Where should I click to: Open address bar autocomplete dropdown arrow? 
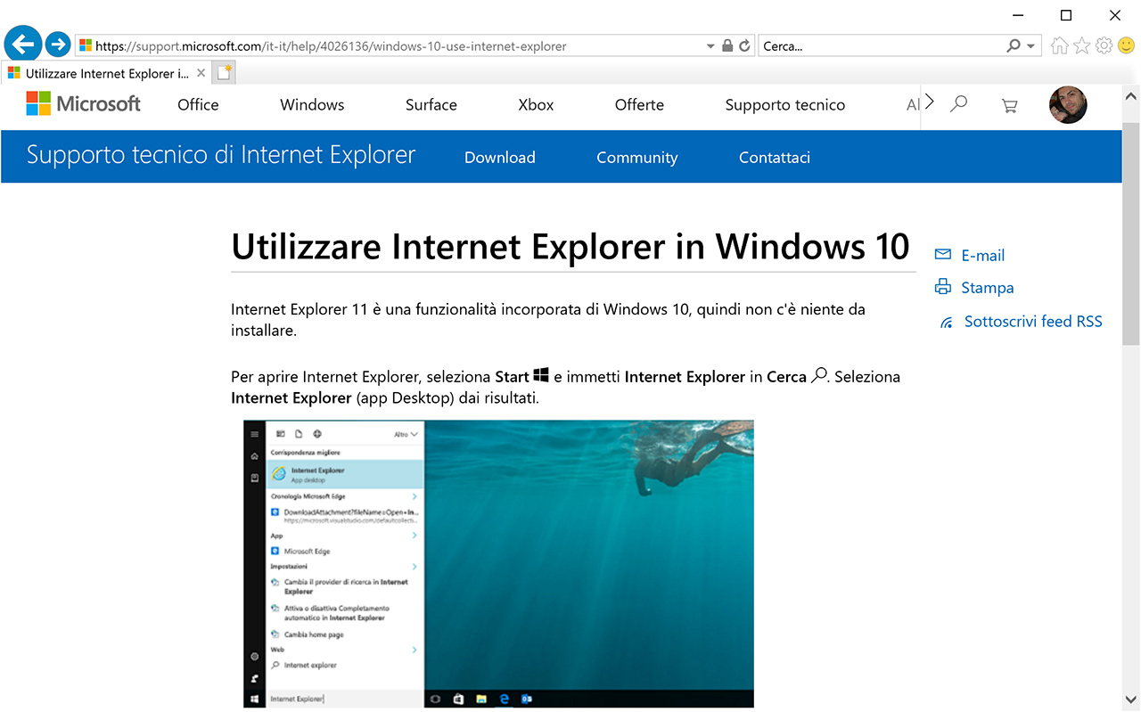710,45
